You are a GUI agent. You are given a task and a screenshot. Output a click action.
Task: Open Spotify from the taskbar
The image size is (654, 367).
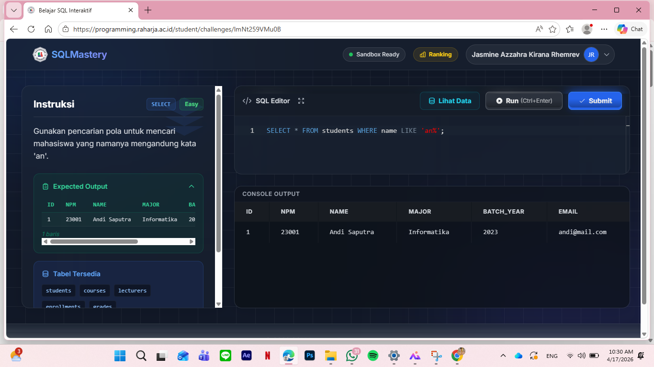point(373,356)
